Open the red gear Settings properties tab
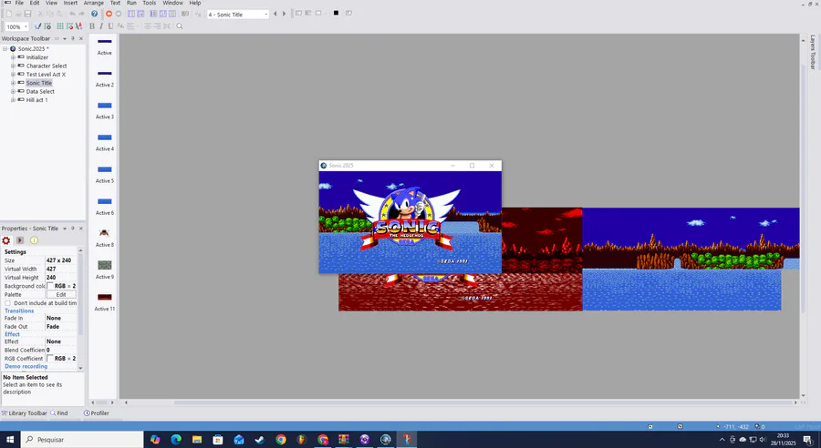 [6, 240]
